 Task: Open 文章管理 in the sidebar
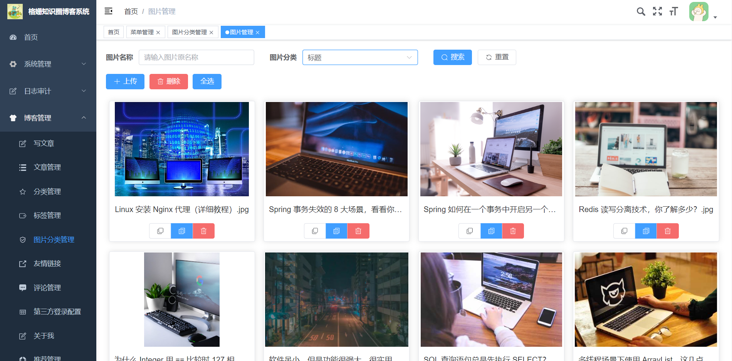point(48,167)
